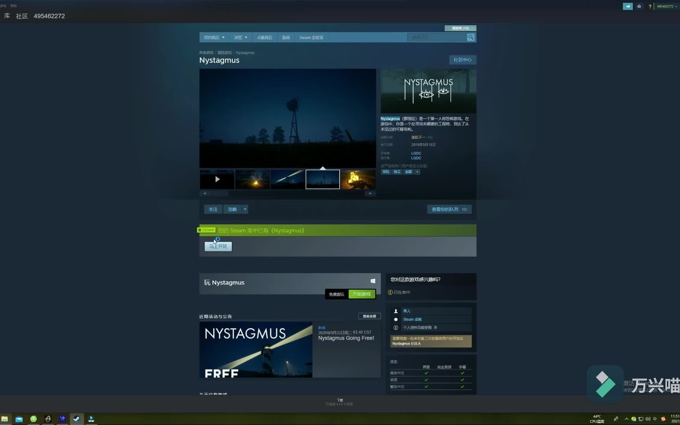Open the 查看您的队列 queue button
The height and width of the screenshot is (425, 680).
(x=449, y=209)
